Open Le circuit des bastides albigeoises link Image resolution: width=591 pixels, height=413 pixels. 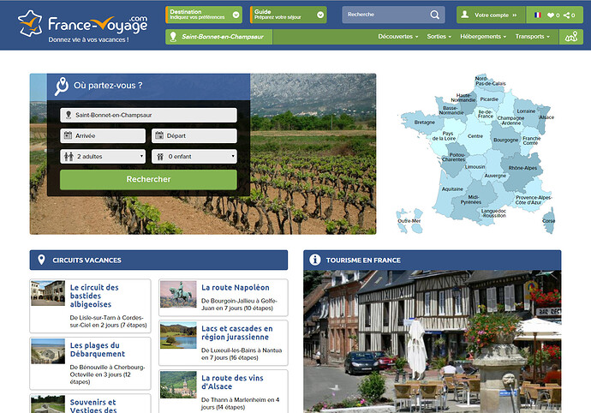tap(94, 296)
